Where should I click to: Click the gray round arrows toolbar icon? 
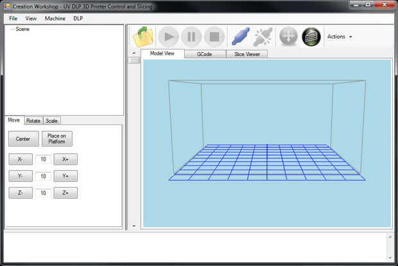(x=288, y=37)
